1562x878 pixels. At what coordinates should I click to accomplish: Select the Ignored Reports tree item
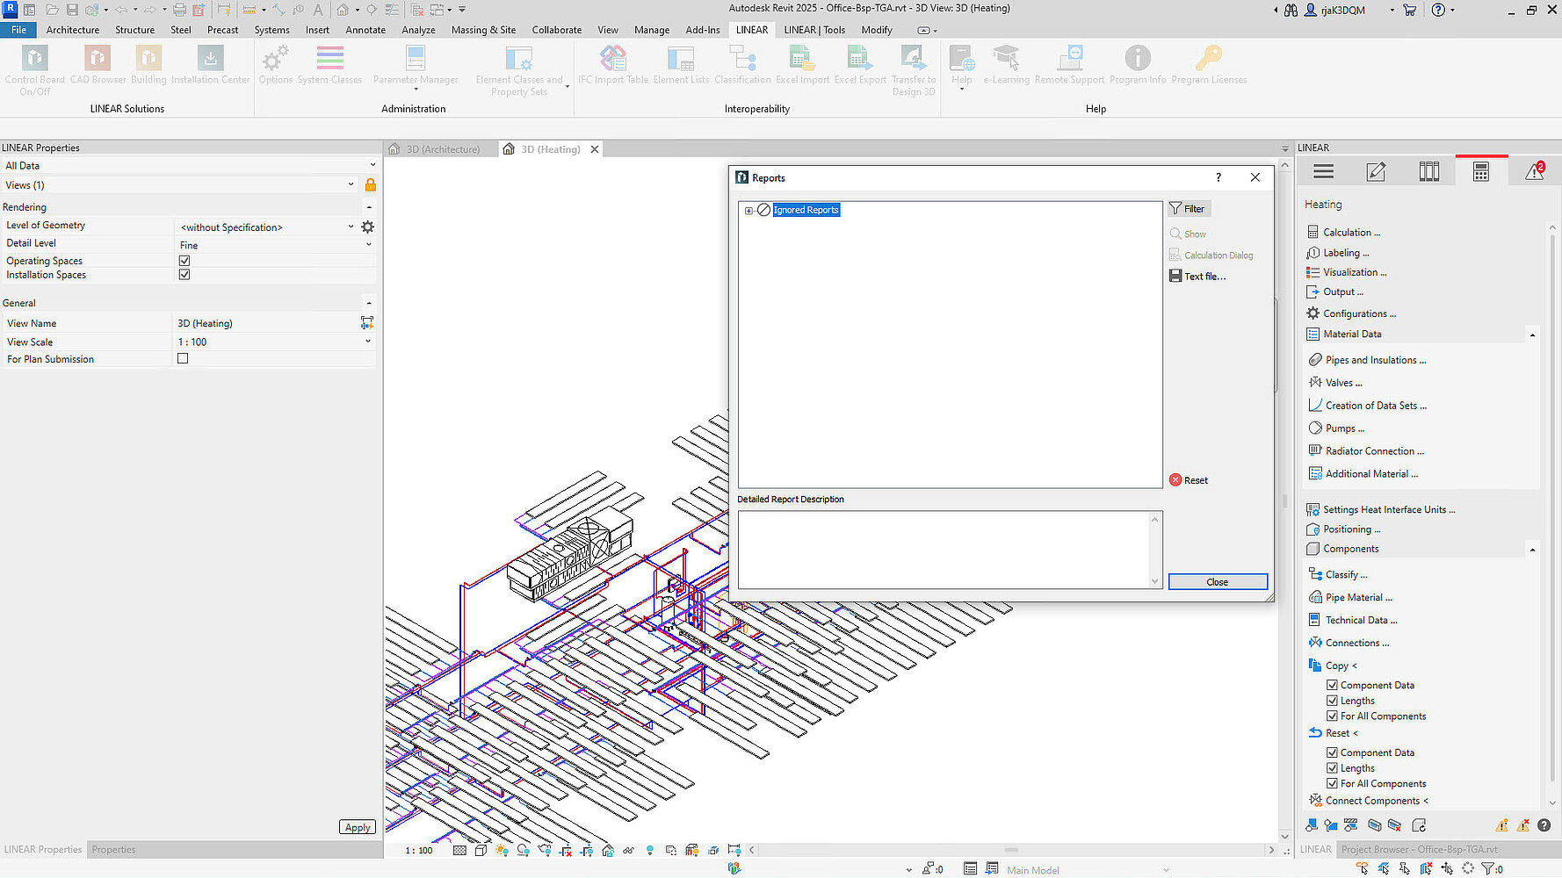[x=806, y=211]
